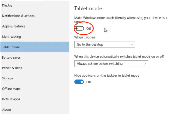Go to Notifications & actions
Viewport: 169px width, 115px height.
point(18,16)
